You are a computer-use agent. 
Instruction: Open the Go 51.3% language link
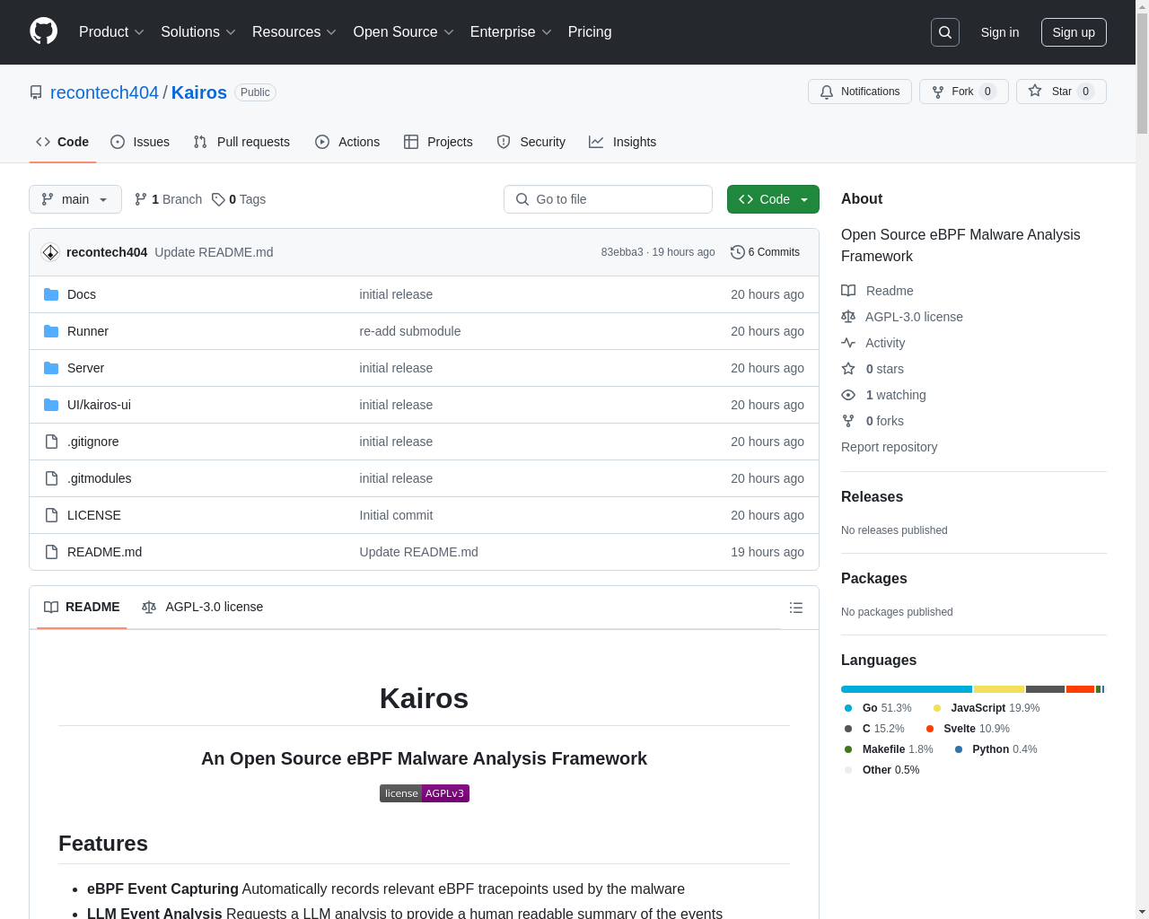point(878,708)
